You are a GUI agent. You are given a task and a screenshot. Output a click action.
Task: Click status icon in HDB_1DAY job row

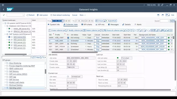click(x=68, y=38)
